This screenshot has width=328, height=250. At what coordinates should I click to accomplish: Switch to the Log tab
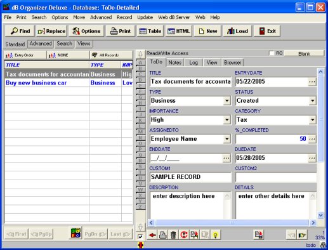pyautogui.click(x=194, y=63)
